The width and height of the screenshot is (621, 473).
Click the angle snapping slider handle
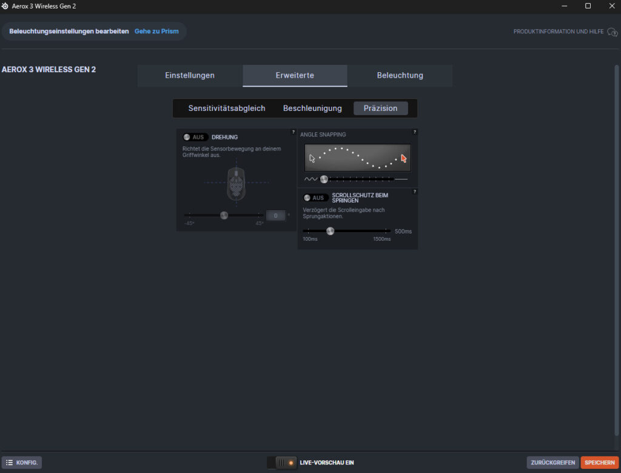point(324,179)
